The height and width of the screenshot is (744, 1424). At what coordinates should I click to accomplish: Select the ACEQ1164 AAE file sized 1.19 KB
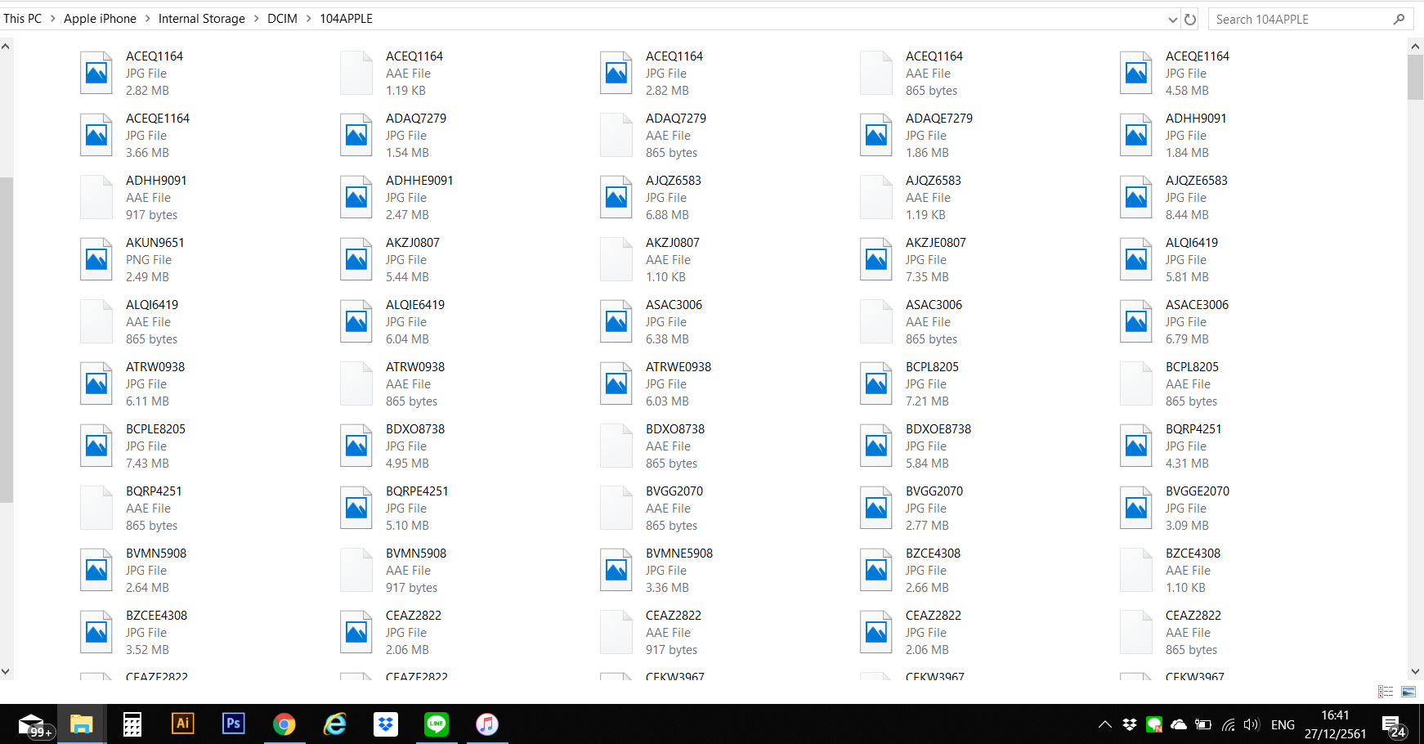(393, 73)
